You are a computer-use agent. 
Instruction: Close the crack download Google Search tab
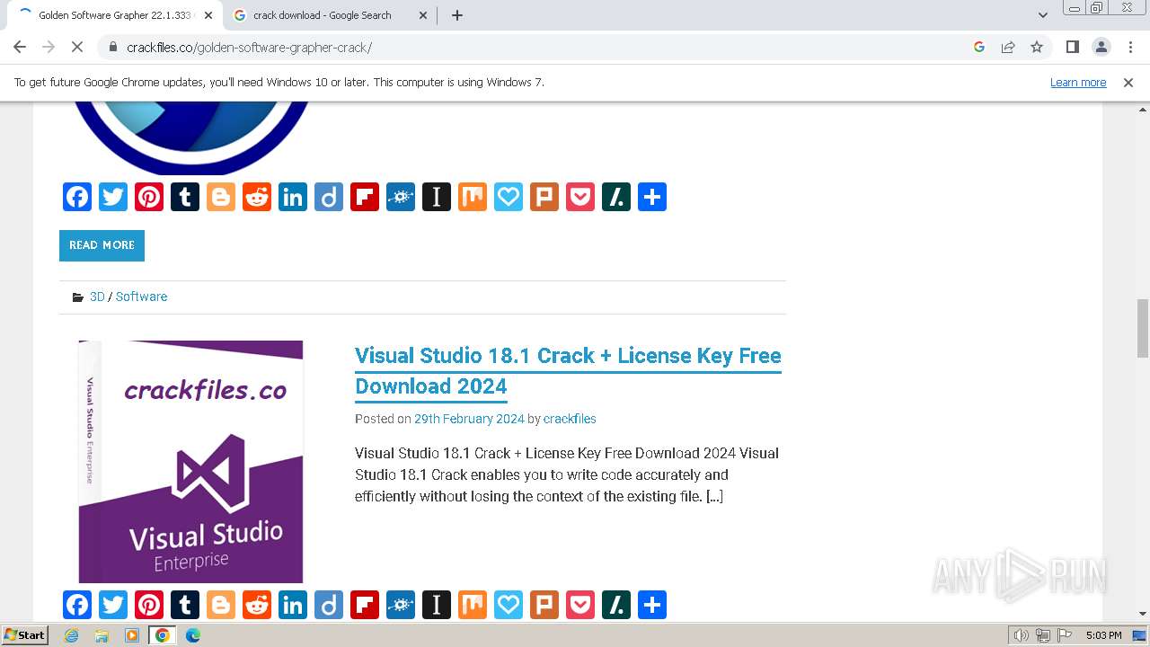421,15
